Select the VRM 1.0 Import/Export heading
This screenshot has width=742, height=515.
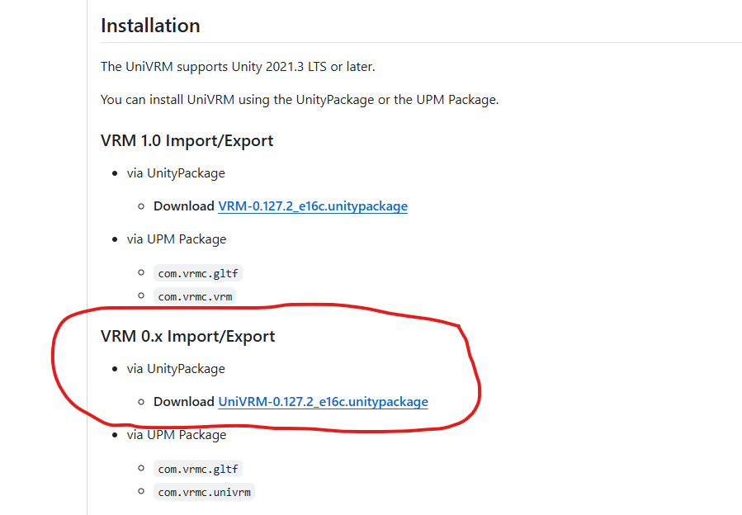click(187, 140)
